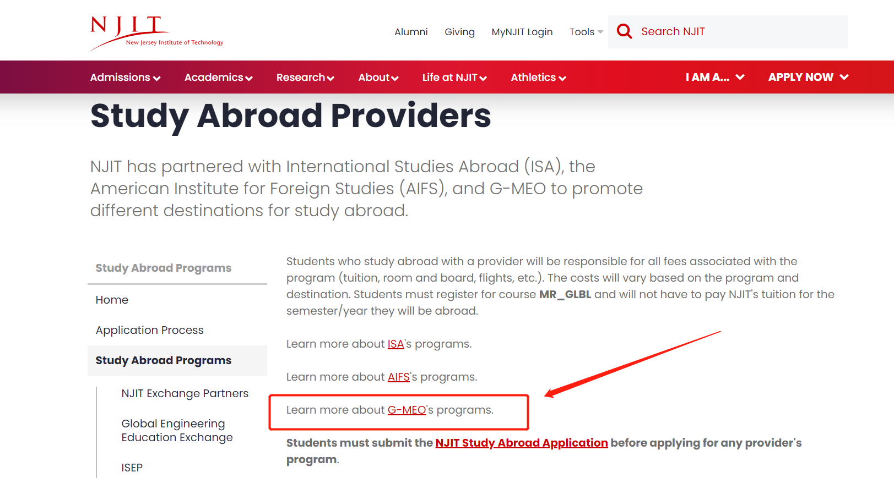Select Application Process in the sidebar

(x=149, y=330)
